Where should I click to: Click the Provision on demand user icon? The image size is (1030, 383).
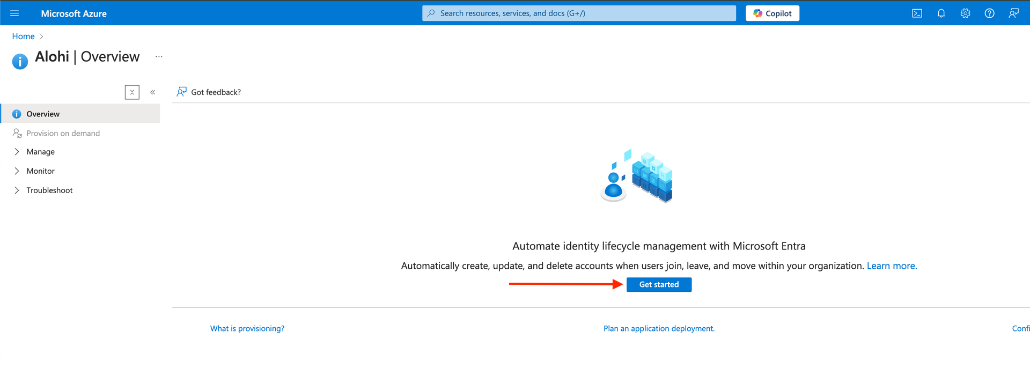(x=17, y=133)
